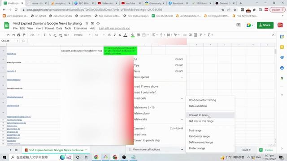Screen dimensions: 287x161
Task: Click the Windows Start button
Action: (x=4, y=157)
